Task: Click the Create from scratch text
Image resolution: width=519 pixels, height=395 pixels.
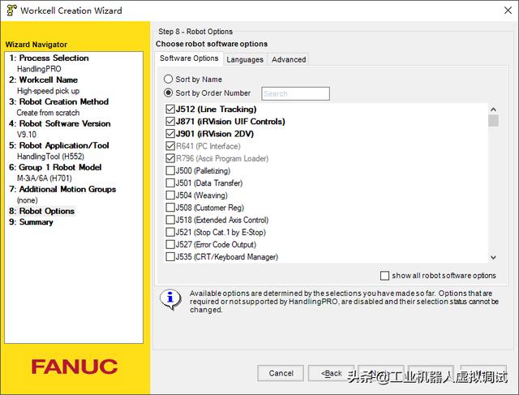Action: [49, 113]
